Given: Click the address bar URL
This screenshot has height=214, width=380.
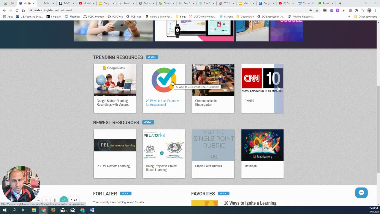Looking at the screenshot, I should pos(53,10).
